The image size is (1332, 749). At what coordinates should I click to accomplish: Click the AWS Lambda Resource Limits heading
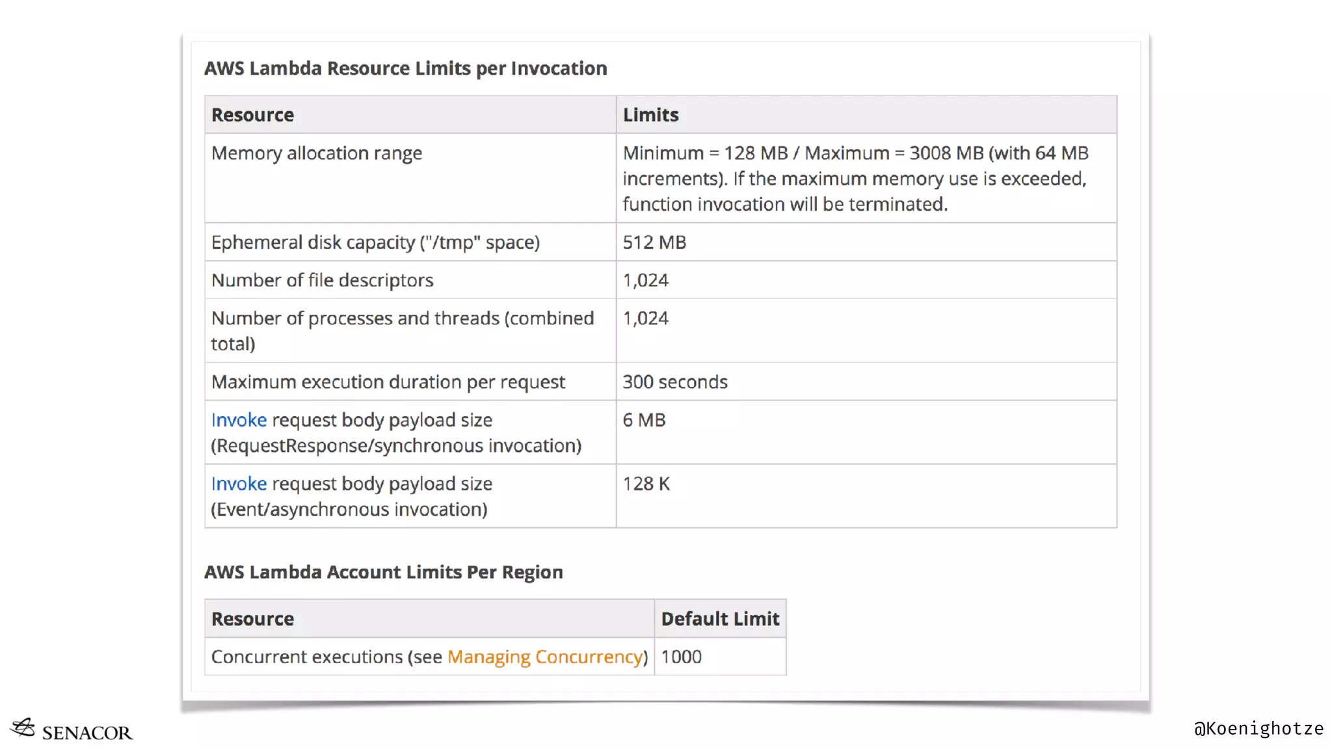click(405, 68)
